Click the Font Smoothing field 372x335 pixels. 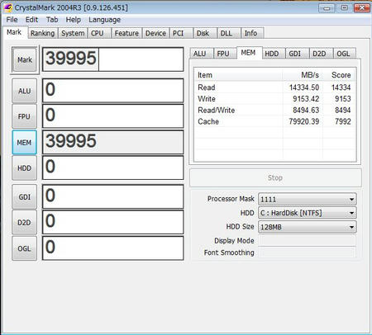pyautogui.click(x=307, y=252)
